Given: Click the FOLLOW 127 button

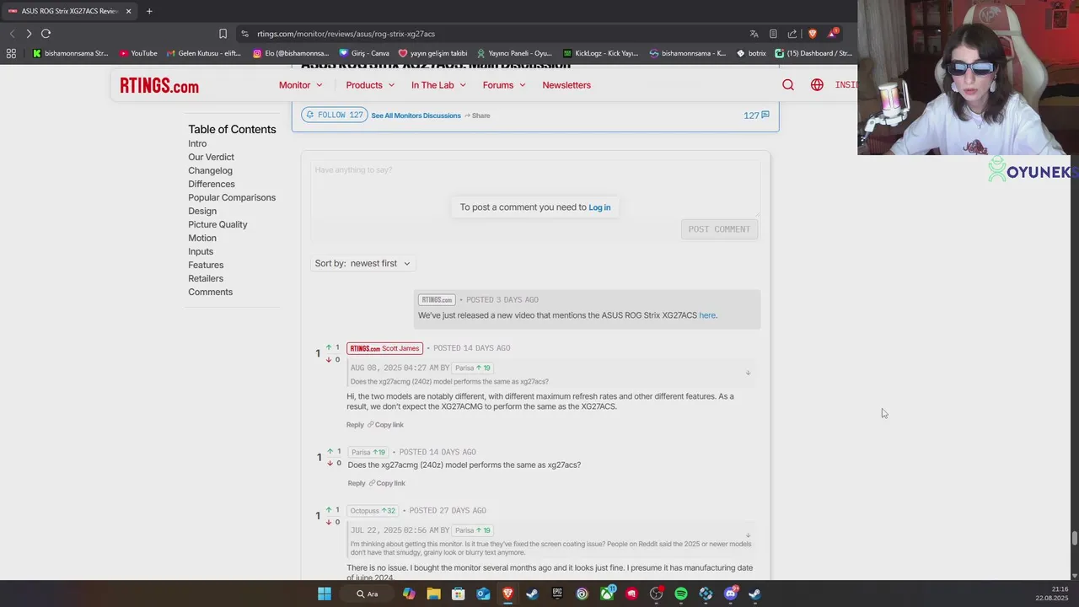Looking at the screenshot, I should tap(335, 115).
